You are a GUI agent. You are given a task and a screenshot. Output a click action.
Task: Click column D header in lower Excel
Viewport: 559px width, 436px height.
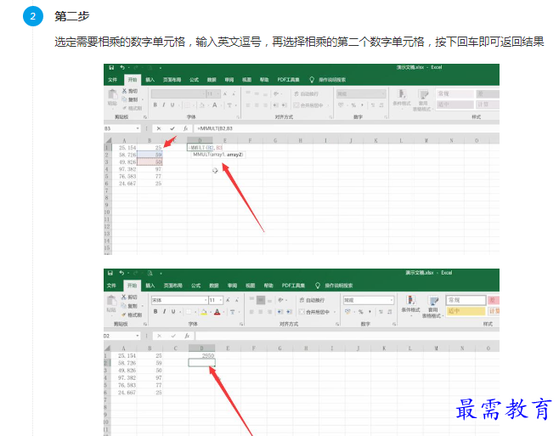202,348
